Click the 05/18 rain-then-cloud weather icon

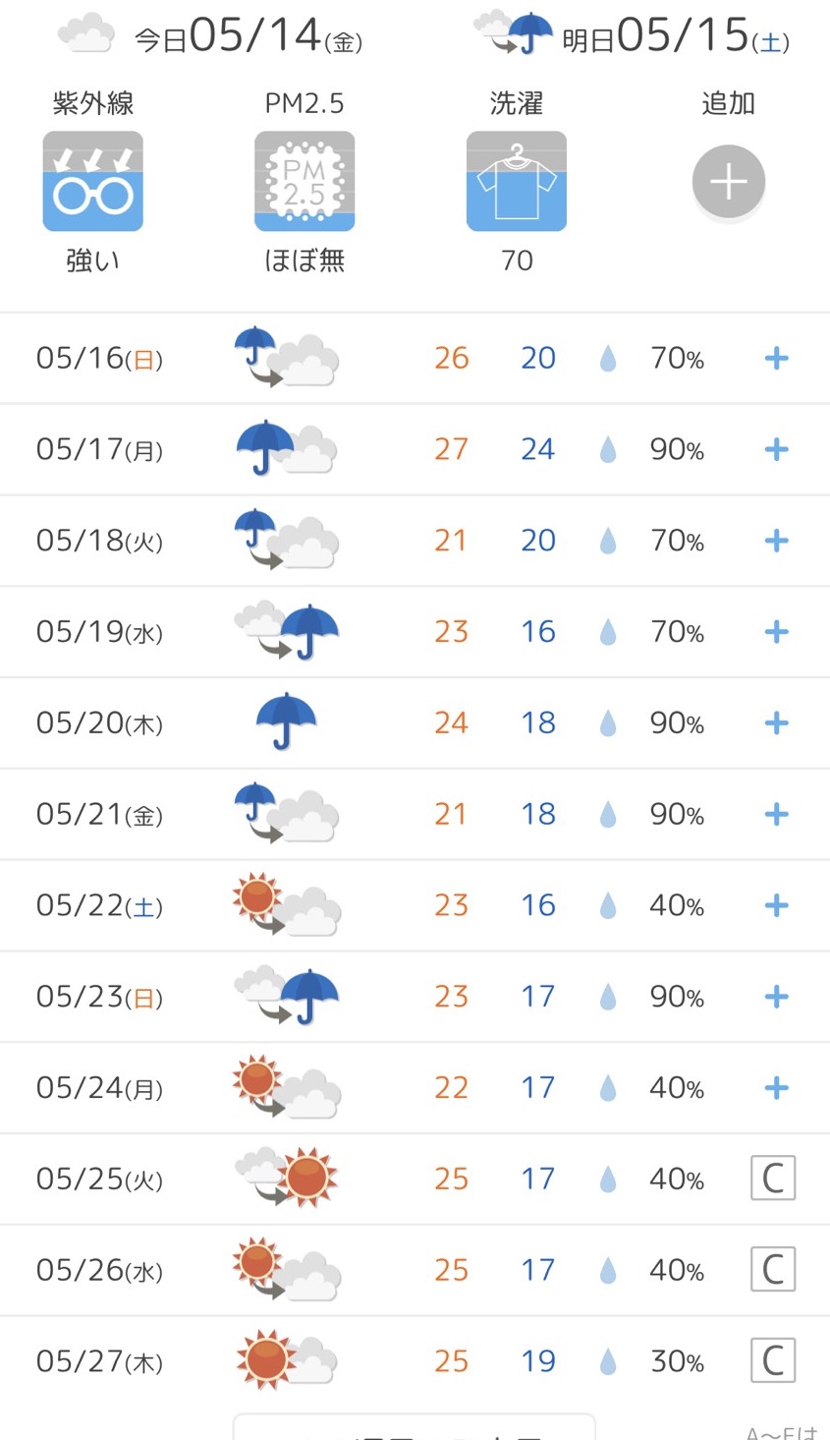coord(286,540)
